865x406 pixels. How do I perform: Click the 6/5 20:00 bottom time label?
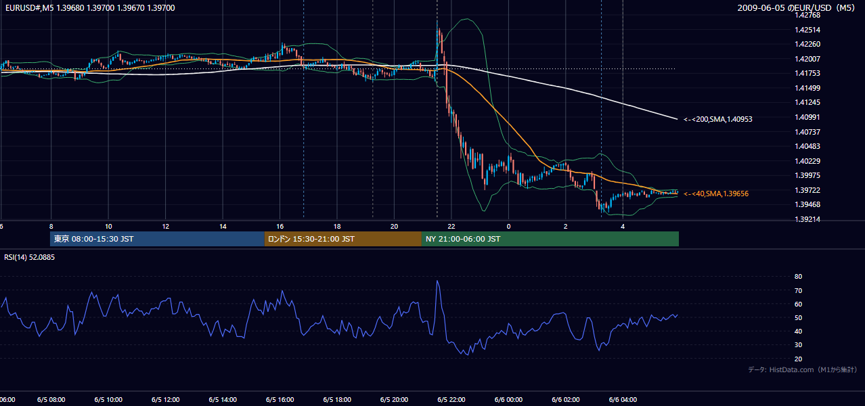point(394,400)
